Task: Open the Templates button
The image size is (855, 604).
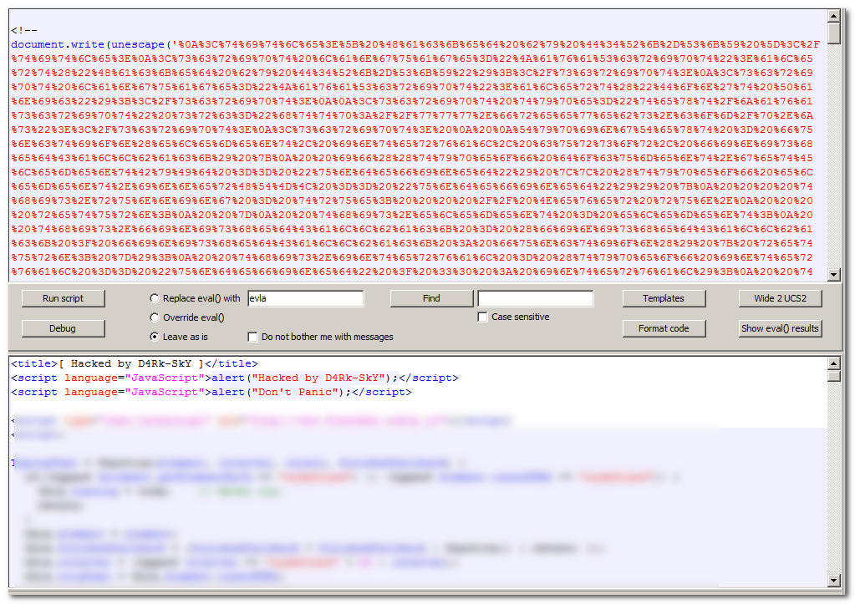Action: [x=664, y=298]
